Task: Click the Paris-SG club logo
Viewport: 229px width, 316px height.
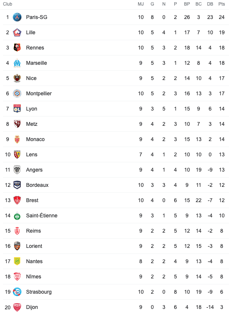Action: (17, 17)
